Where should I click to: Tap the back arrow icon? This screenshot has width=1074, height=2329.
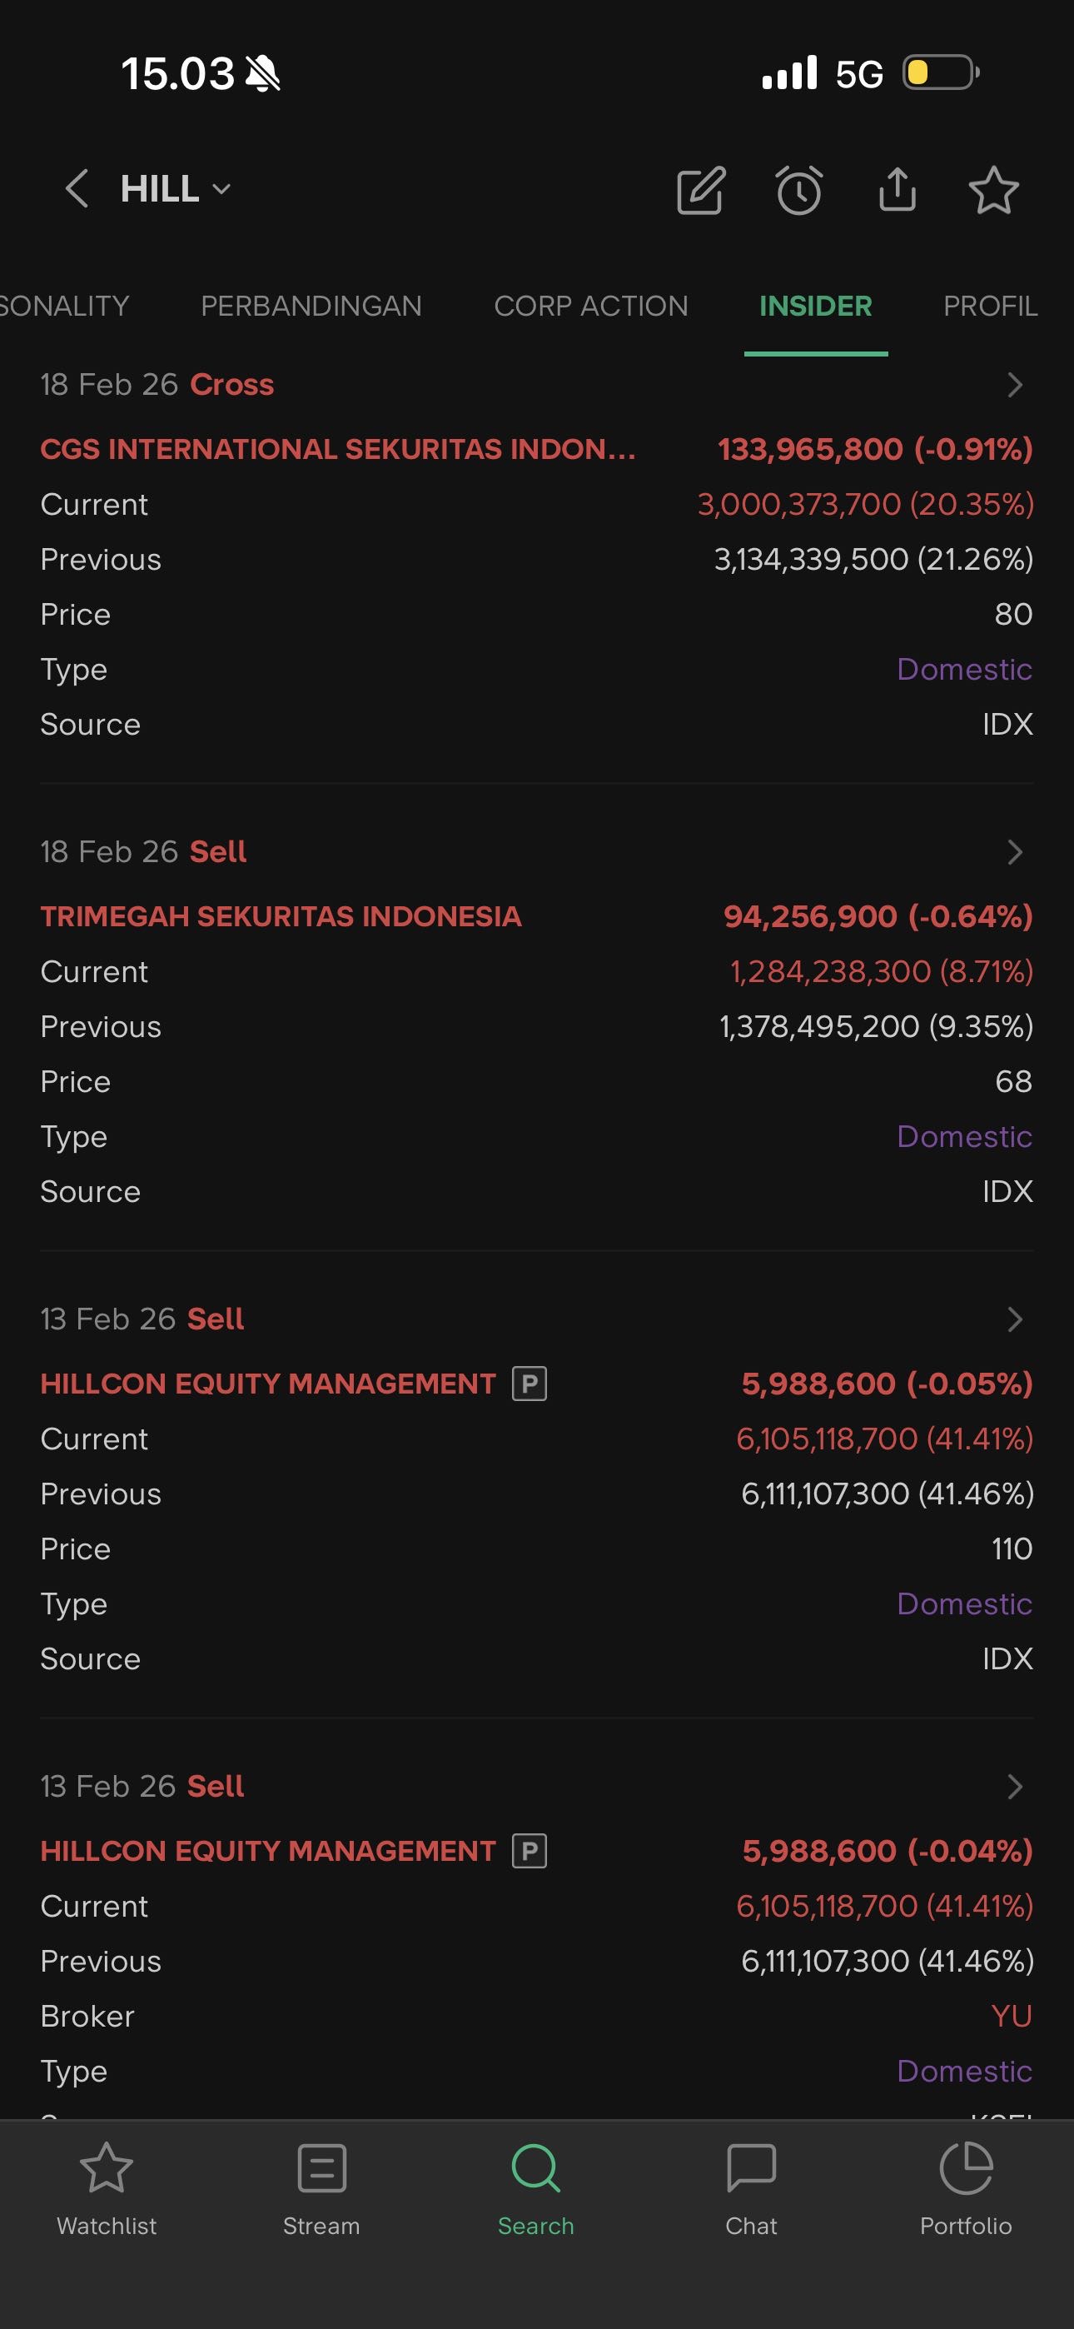77,189
